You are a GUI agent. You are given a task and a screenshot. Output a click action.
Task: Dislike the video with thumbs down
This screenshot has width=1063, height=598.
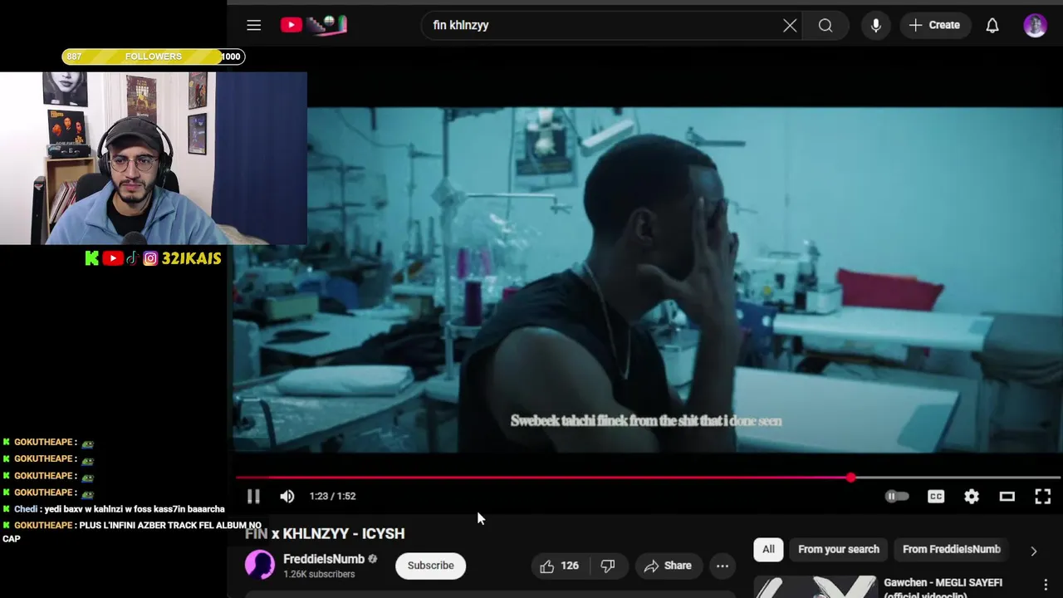[x=608, y=566]
